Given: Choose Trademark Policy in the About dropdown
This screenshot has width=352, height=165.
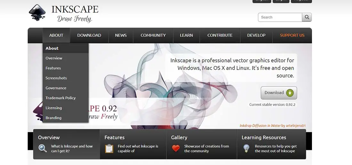Looking at the screenshot, I should click(66, 98).
